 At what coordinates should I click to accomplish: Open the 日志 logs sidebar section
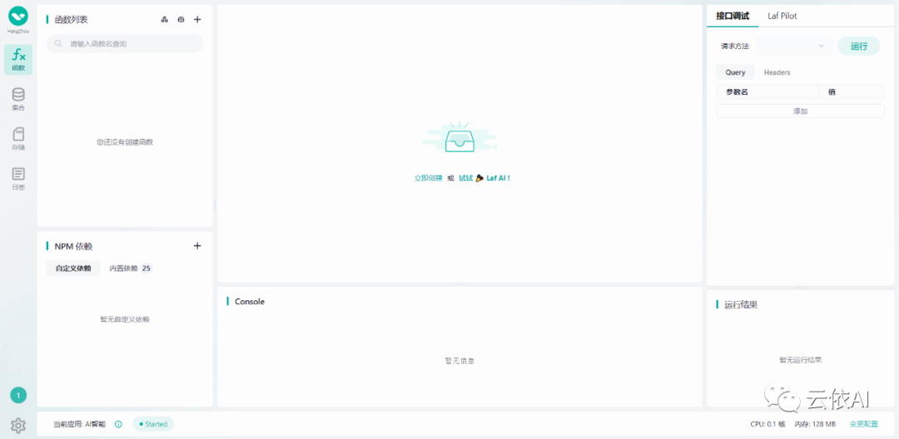point(18,179)
